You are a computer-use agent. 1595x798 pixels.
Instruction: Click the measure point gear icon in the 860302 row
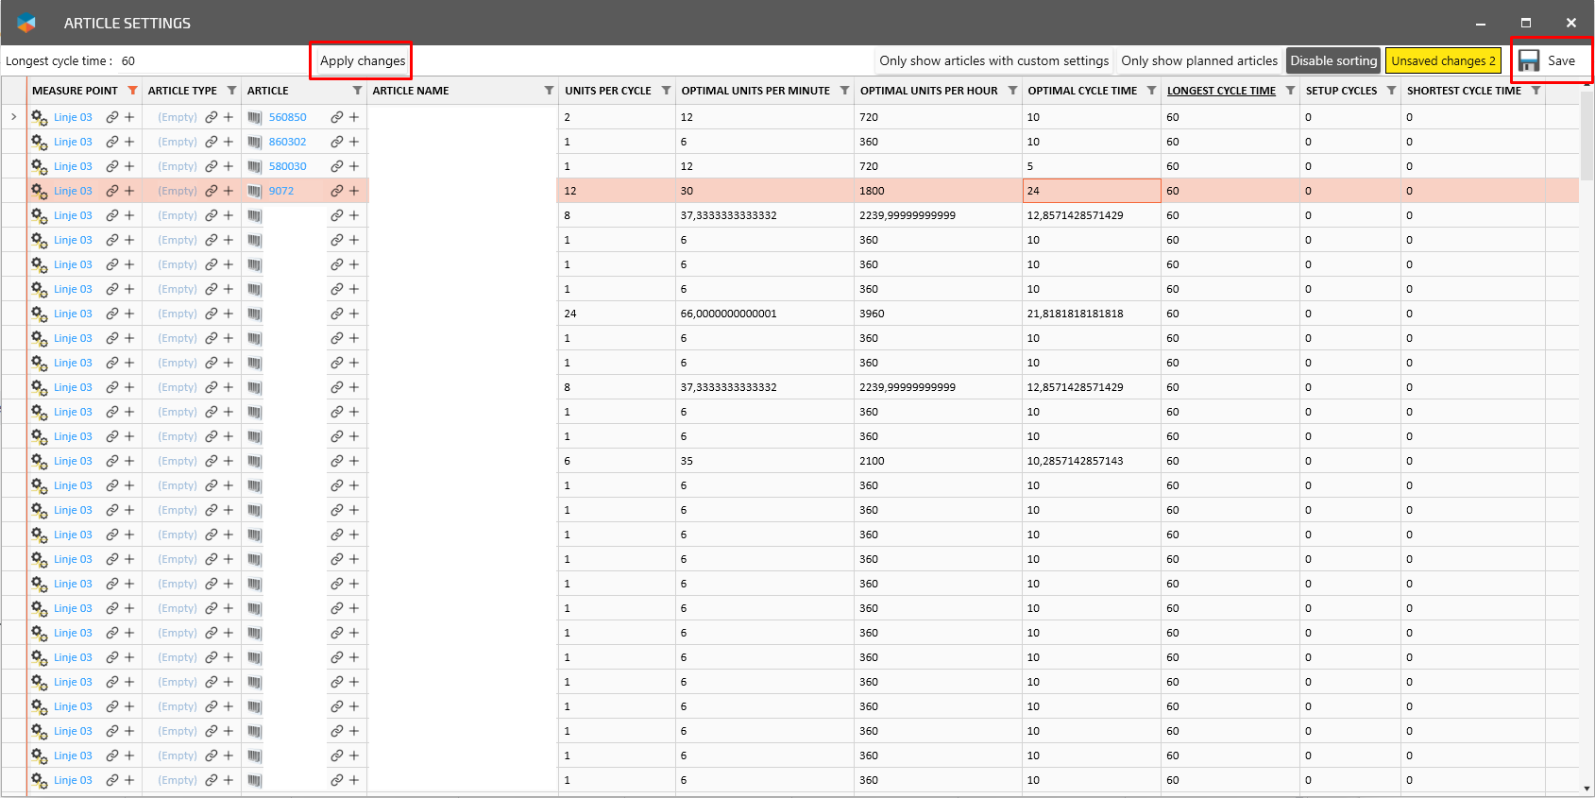pos(39,142)
